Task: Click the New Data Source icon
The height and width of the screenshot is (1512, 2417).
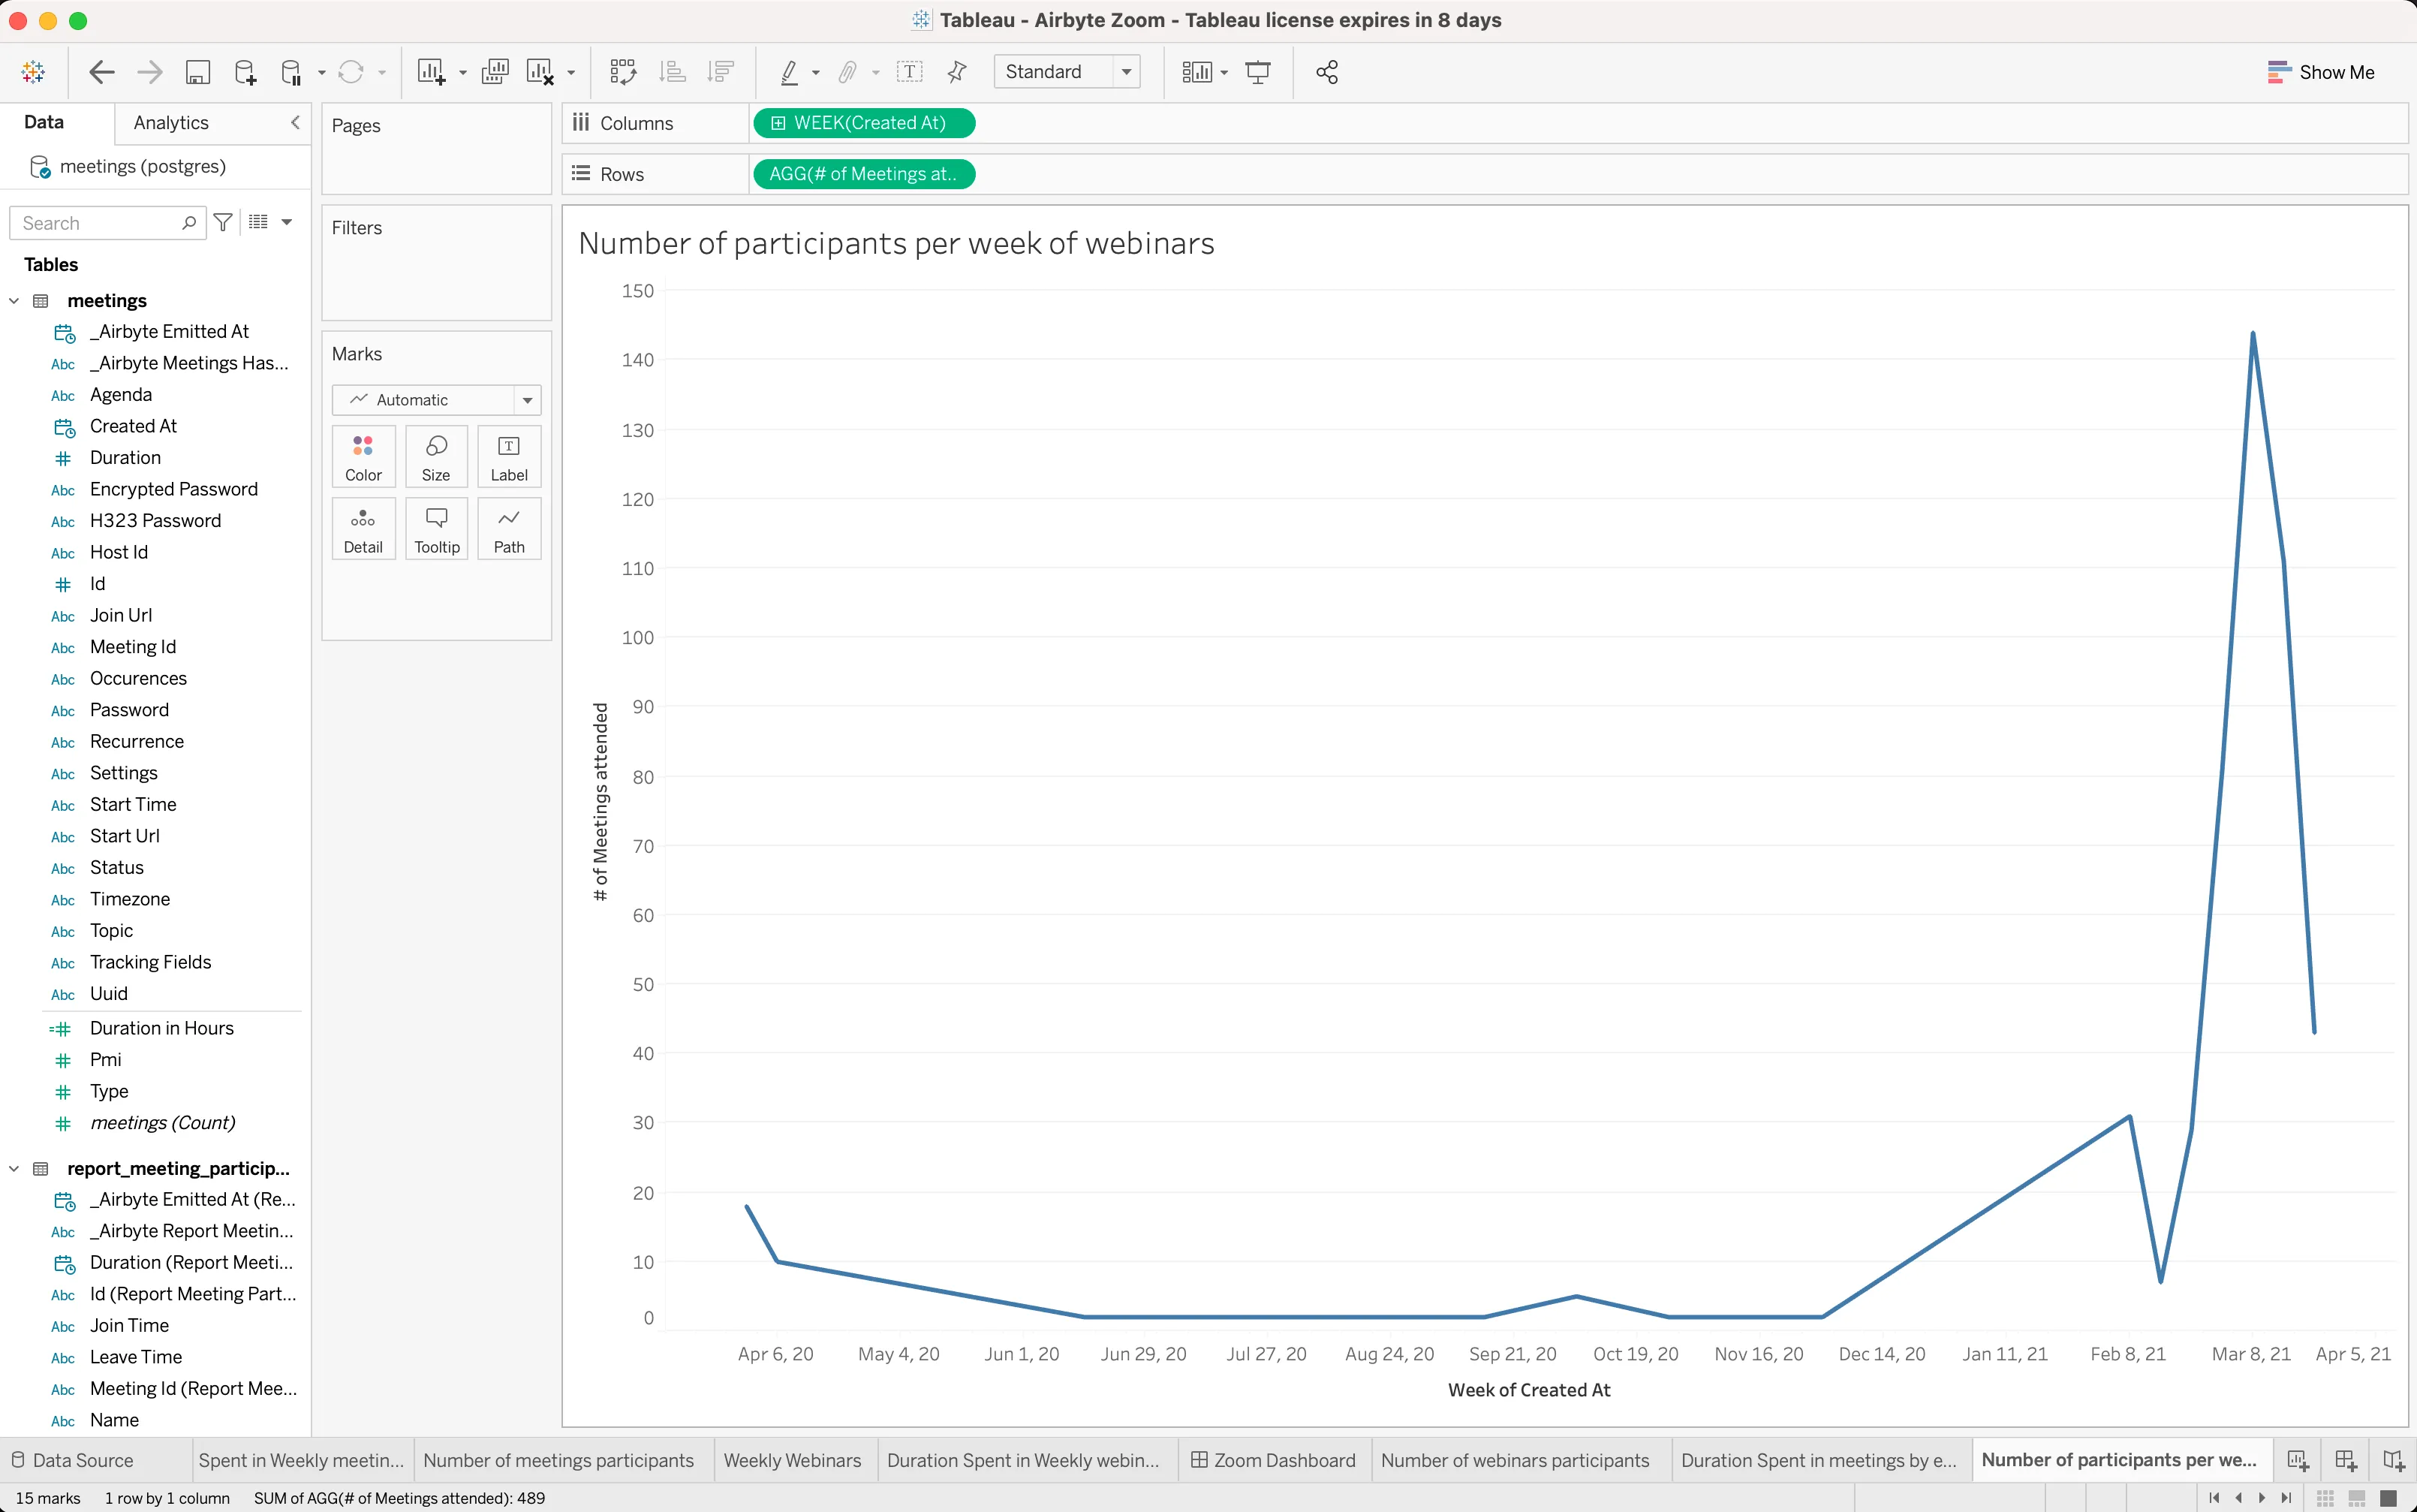Action: click(245, 72)
